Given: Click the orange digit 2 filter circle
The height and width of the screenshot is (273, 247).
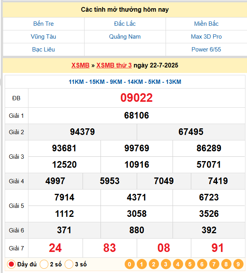Looking at the screenshot, I should [x=154, y=264].
